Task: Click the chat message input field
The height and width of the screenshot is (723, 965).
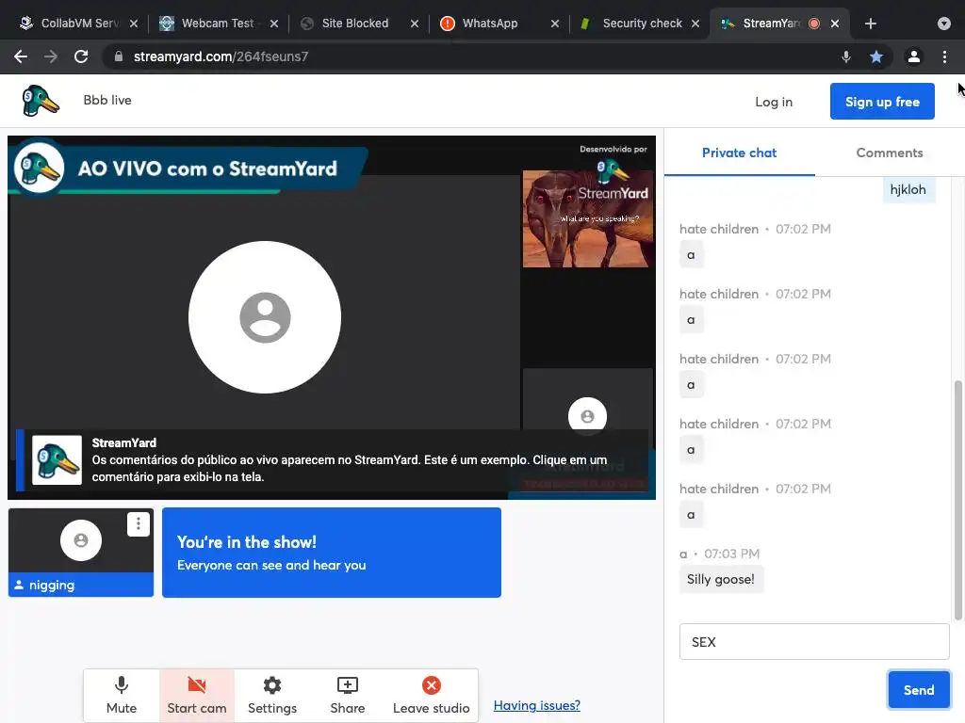Action: [x=814, y=642]
